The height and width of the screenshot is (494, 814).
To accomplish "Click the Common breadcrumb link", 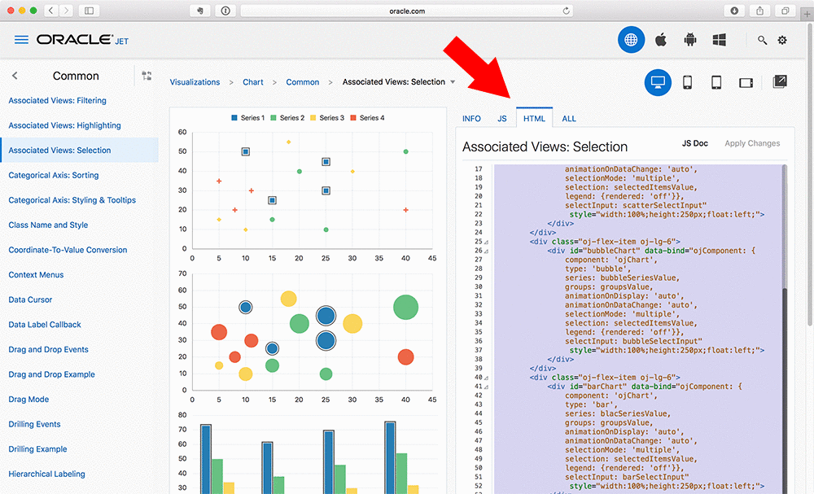I will coord(302,82).
